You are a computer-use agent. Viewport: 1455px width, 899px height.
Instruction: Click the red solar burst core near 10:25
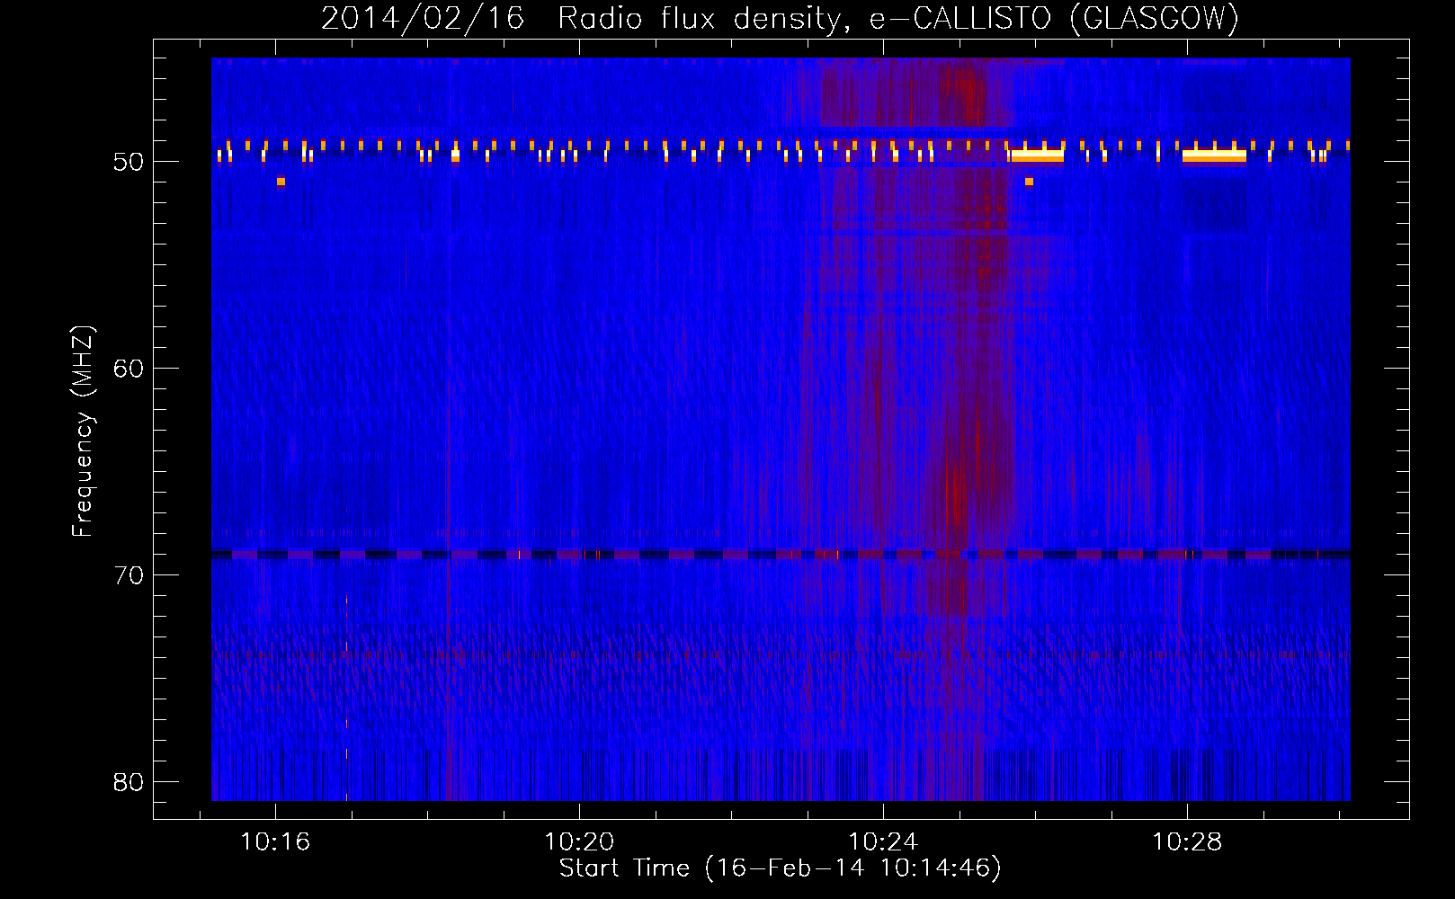(956, 494)
